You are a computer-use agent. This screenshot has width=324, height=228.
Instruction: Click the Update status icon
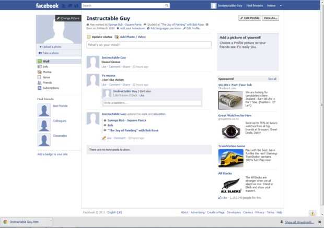click(x=89, y=37)
